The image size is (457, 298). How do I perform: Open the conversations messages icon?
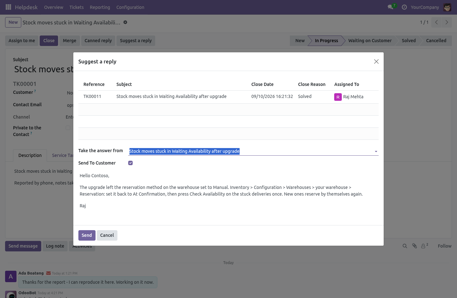[x=390, y=7]
